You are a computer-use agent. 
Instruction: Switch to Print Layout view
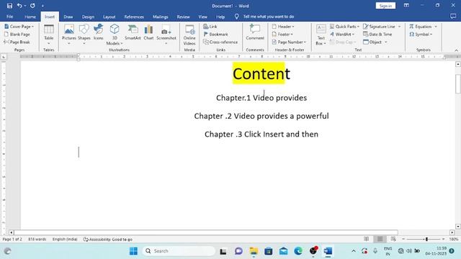pyautogui.click(x=380, y=239)
